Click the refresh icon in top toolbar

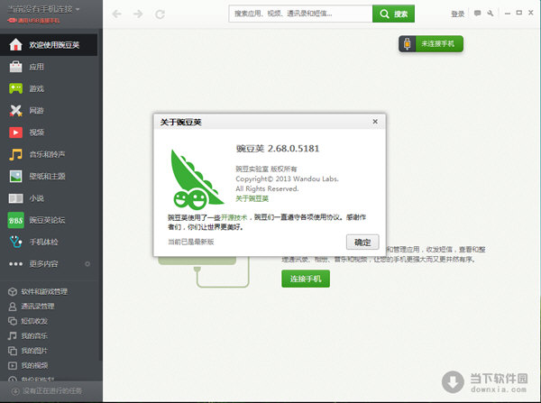[160, 14]
